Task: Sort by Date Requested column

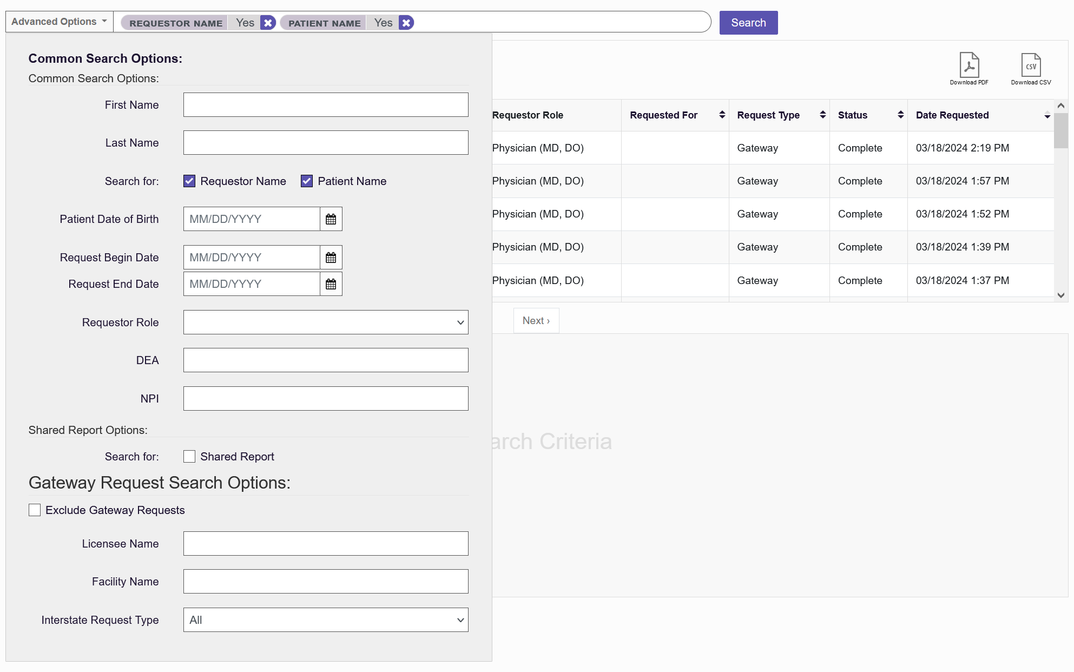Action: pos(1047,115)
